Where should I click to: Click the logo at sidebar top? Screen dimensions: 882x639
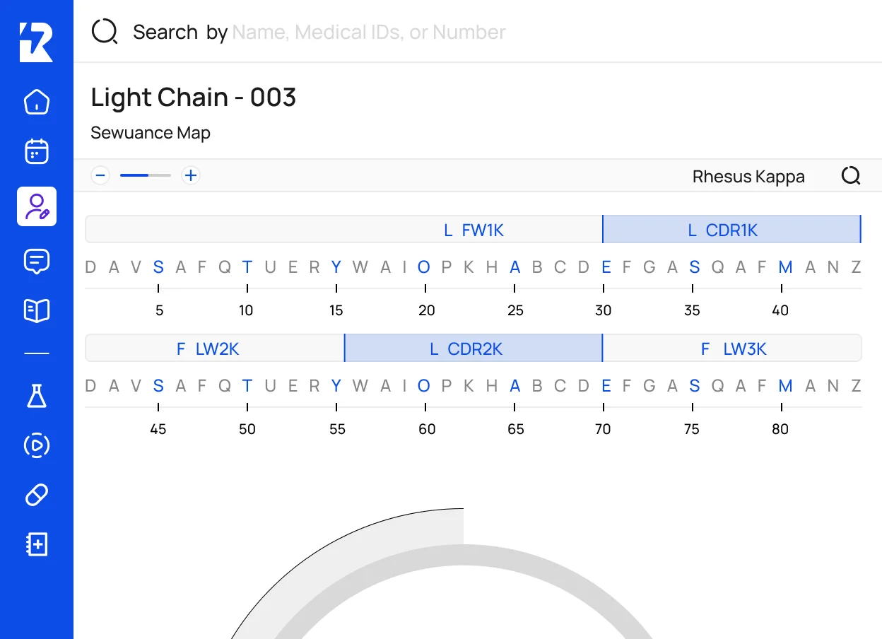36,42
